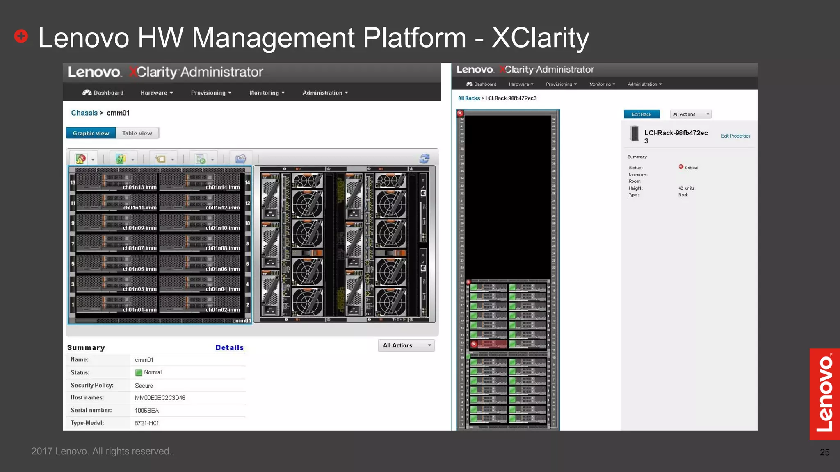Click the green Normal status indicator
The image size is (840, 472).
tap(139, 372)
